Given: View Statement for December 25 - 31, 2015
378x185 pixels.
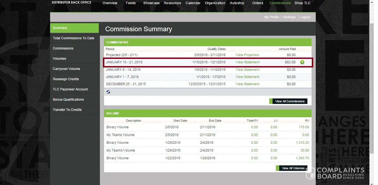Looking at the screenshot, I should click(247, 84).
